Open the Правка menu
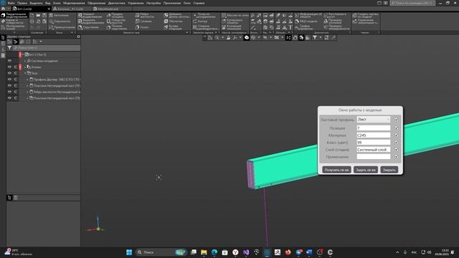 (x=22, y=3)
